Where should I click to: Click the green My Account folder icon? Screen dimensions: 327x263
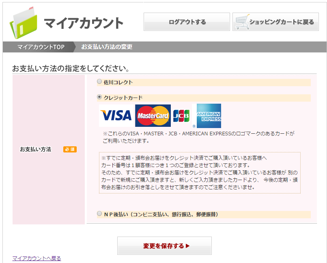(24, 23)
